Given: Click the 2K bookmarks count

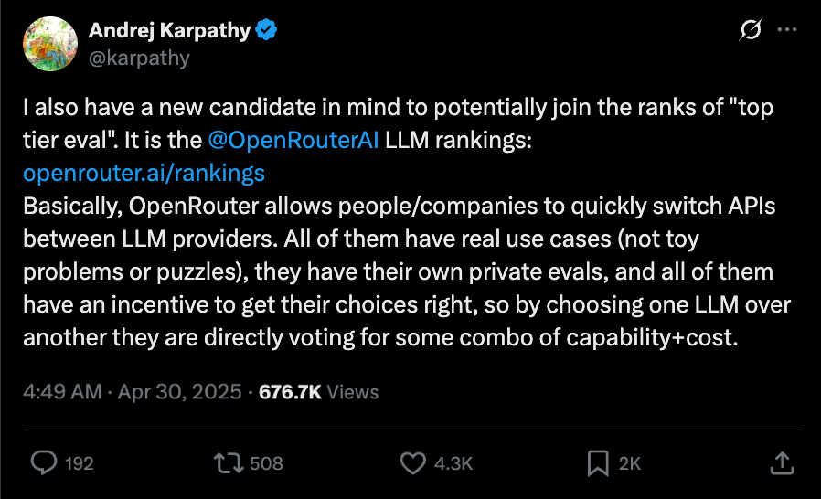Looking at the screenshot, I should (x=630, y=463).
